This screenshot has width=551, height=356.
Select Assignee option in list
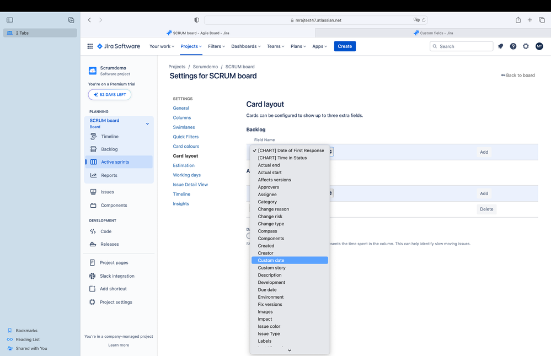(x=290, y=195)
